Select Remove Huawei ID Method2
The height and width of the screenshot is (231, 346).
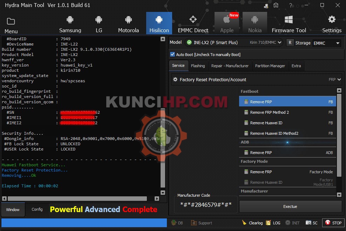pyautogui.click(x=287, y=133)
